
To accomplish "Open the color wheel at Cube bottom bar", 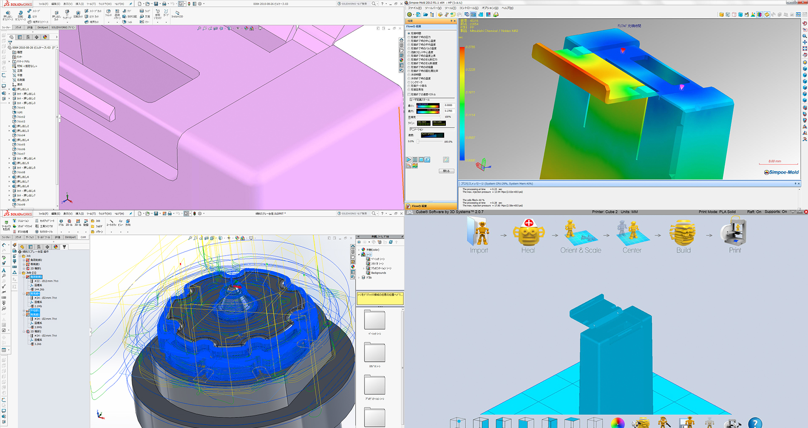I will (618, 423).
